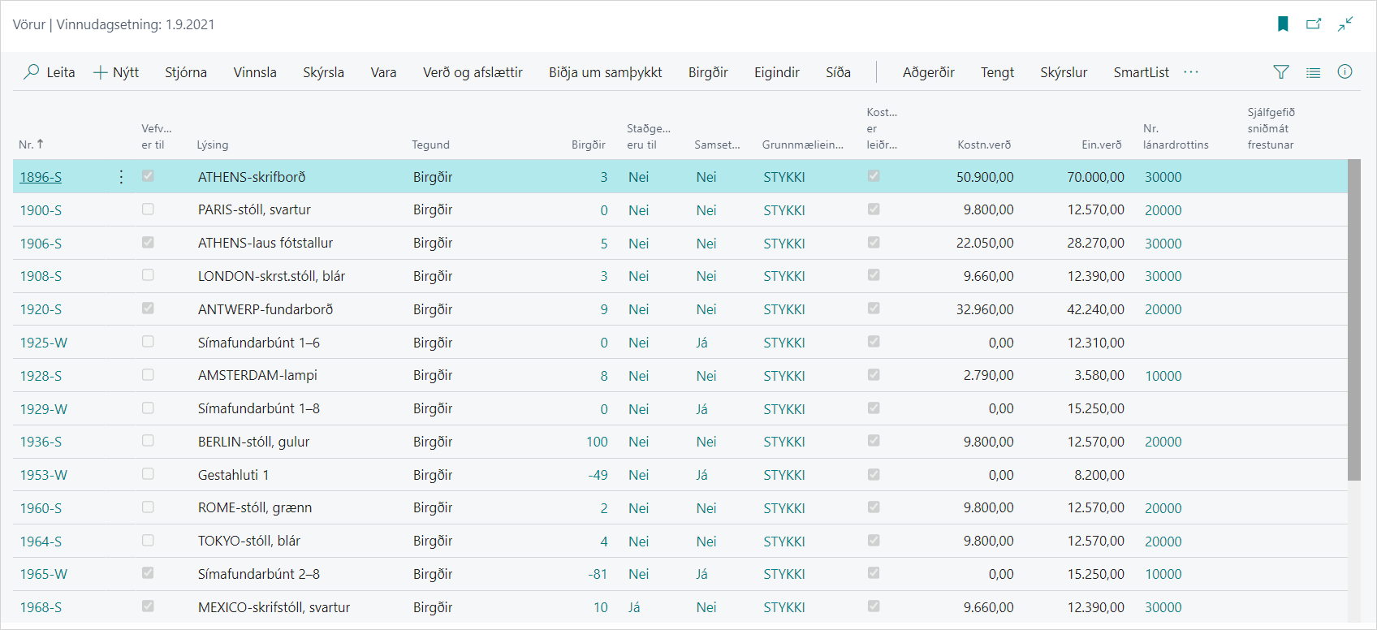1377x630 pixels.
Task: Open the Birgðir menu in action bar
Action: (x=708, y=72)
